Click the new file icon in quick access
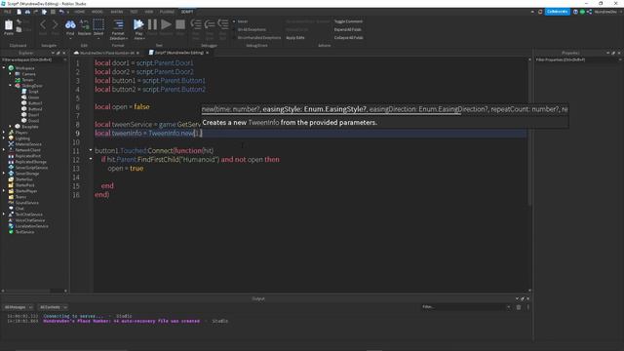The image size is (624, 351). pyautogui.click(x=19, y=12)
